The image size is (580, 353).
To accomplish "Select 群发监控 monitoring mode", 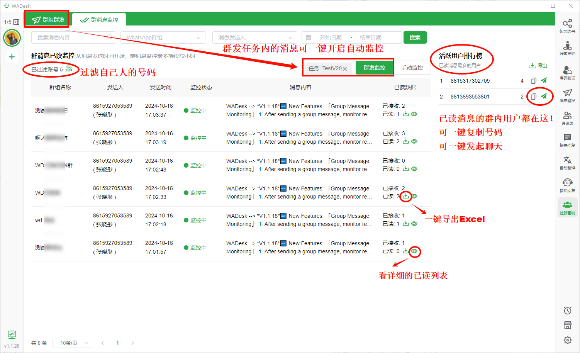I will (374, 68).
